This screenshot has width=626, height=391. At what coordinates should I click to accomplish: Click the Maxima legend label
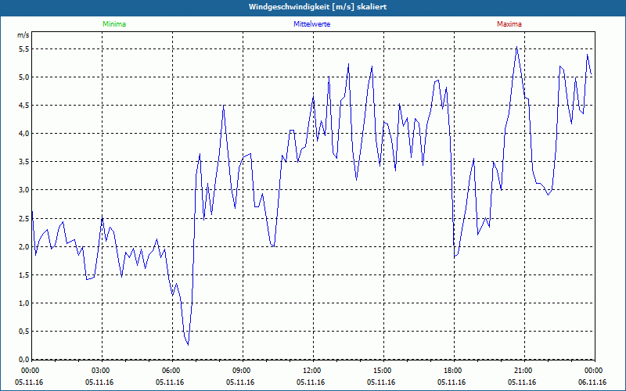pyautogui.click(x=509, y=24)
